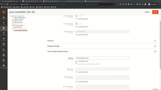Switch to the Test Credit Card Account tab
161x90 pixels.
coord(73,1)
